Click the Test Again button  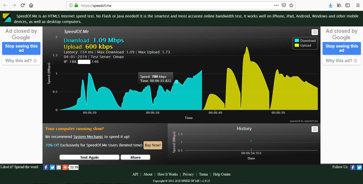click(x=89, y=157)
